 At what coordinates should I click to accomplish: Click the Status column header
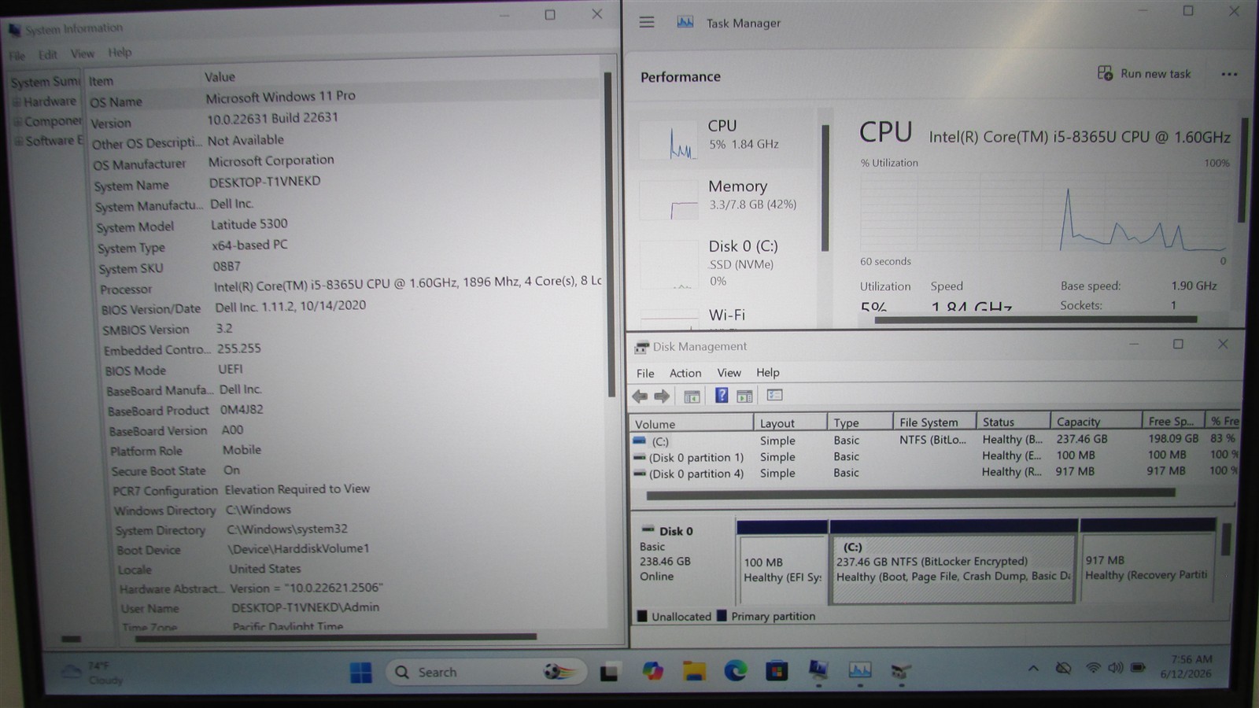[x=1013, y=422]
